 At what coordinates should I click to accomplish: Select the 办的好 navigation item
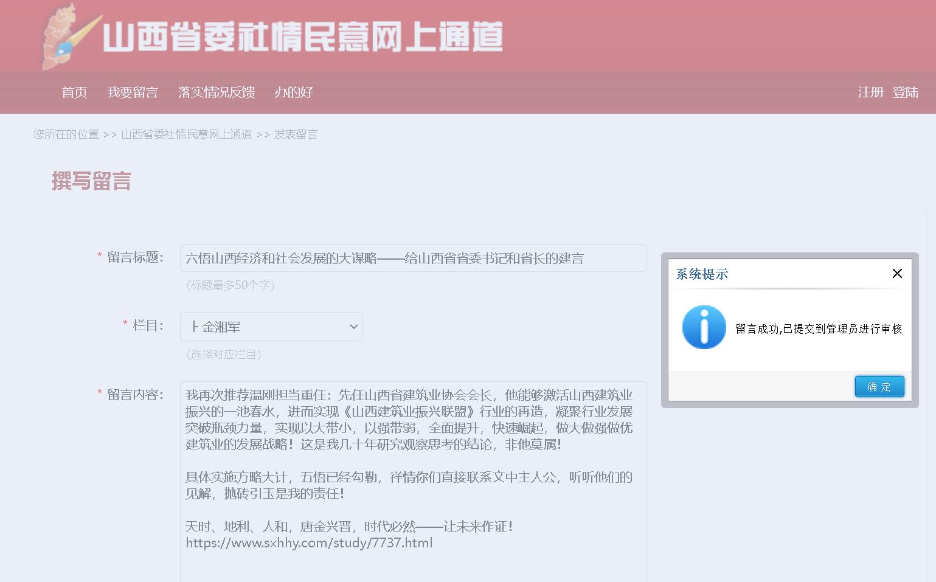(294, 92)
